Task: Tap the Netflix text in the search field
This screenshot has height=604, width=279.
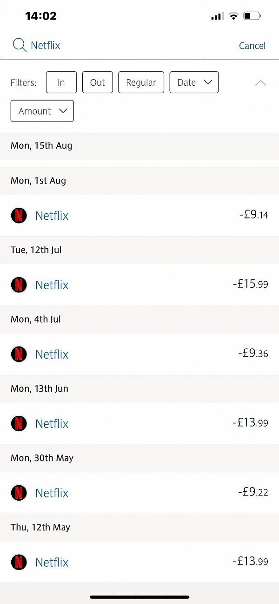Action: [x=45, y=45]
